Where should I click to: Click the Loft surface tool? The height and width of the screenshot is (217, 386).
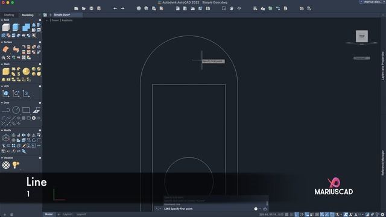[x=6, y=49]
